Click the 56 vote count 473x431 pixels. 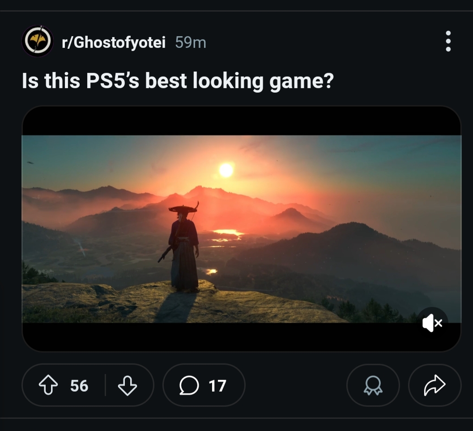(x=79, y=386)
